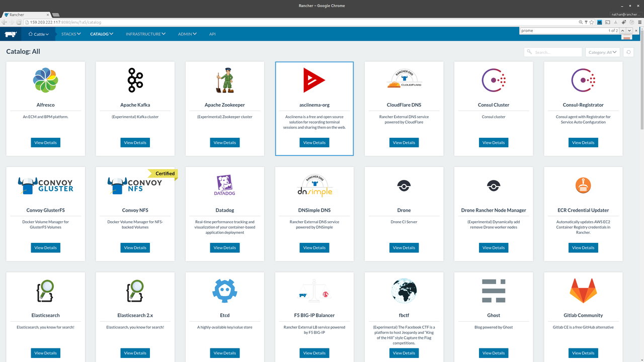The width and height of the screenshot is (644, 362).
Task: Open the Alfresco catalog logo
Action: (x=45, y=80)
